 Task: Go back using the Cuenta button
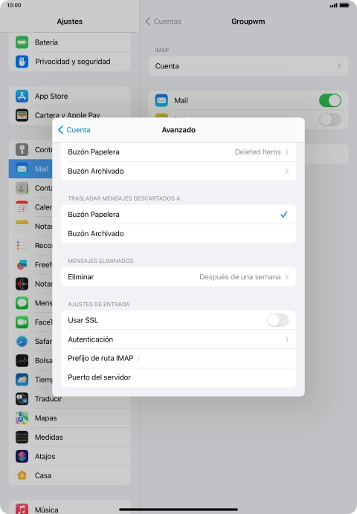[74, 130]
